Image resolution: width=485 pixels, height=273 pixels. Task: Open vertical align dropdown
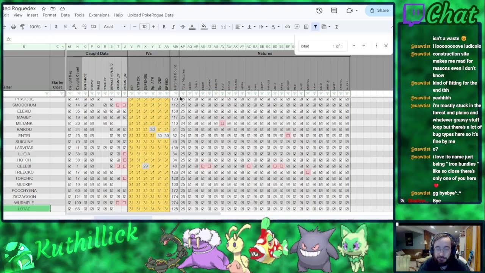pos(251,27)
